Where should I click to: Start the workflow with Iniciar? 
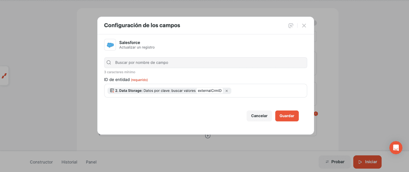click(367, 162)
